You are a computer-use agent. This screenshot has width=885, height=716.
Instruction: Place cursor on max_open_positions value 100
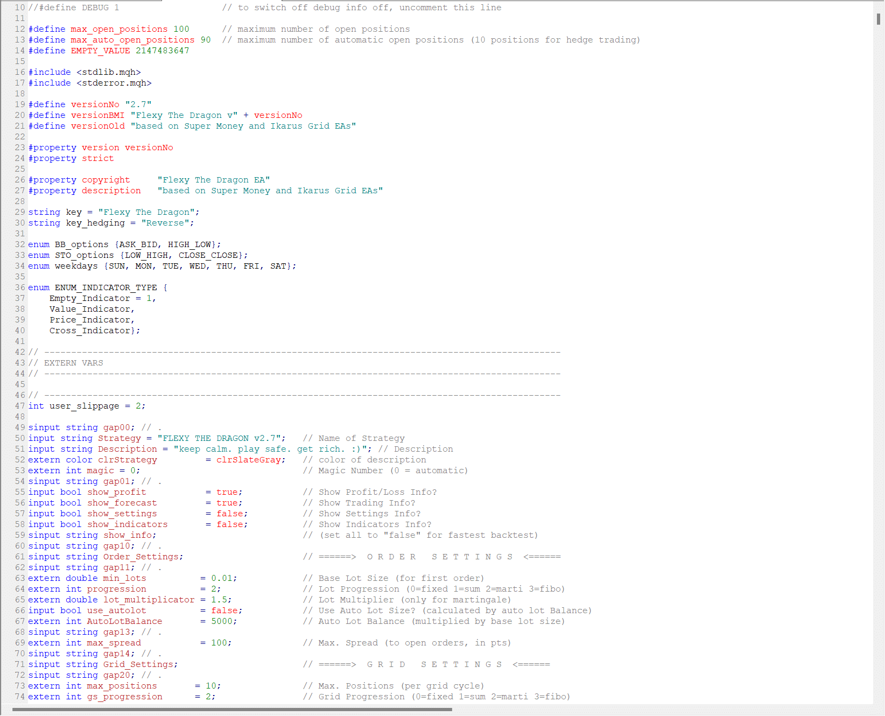coord(181,29)
